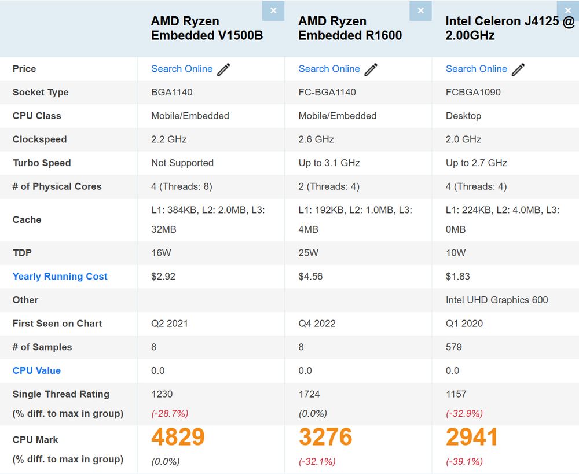This screenshot has height=474, width=579.
Task: Click the single thread rating 1230
Action: coord(162,394)
